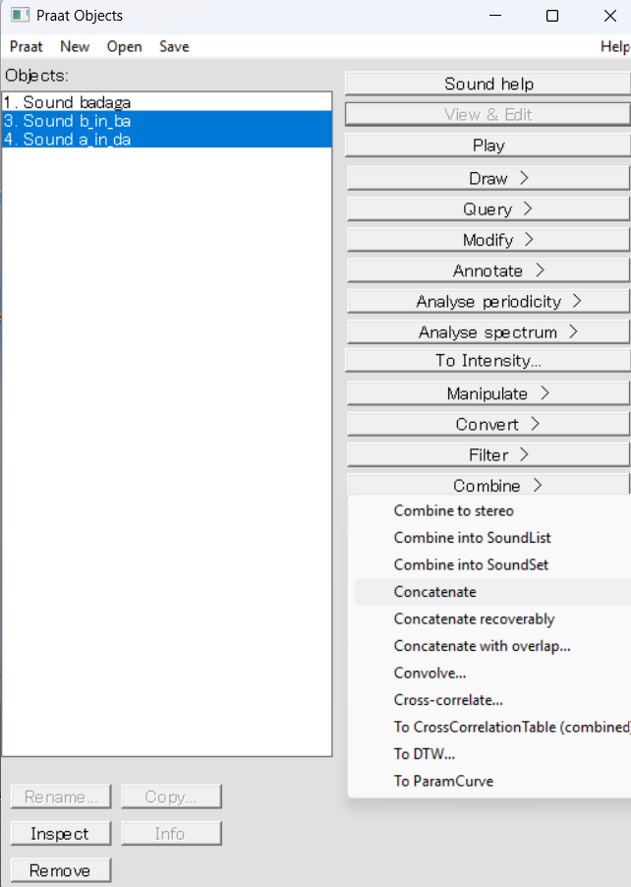Expand the Convert submenu button
The width and height of the screenshot is (631, 887).
pos(488,424)
